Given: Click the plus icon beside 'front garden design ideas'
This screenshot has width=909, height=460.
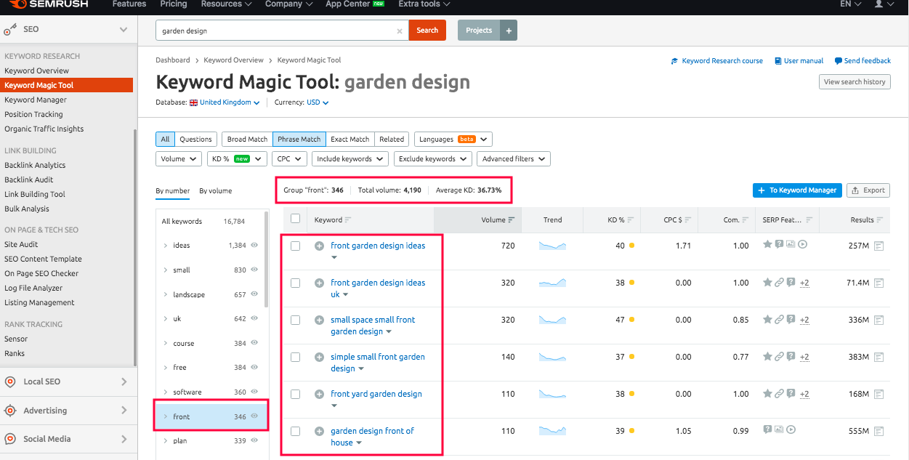Looking at the screenshot, I should pos(319,246).
